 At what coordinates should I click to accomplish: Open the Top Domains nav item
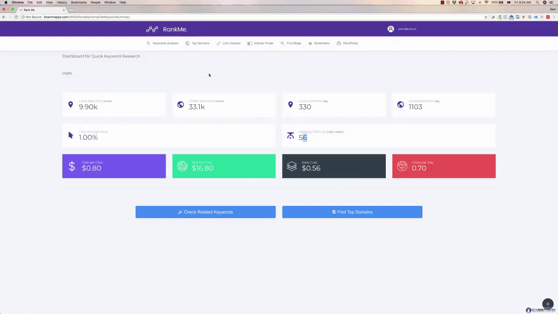197,43
